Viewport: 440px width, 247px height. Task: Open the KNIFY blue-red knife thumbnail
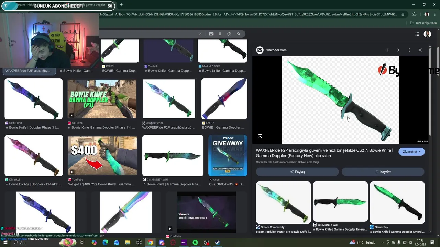pyautogui.click(x=224, y=99)
